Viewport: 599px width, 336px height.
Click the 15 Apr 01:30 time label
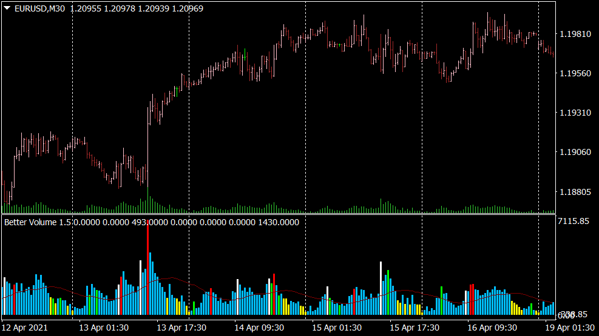337,328
